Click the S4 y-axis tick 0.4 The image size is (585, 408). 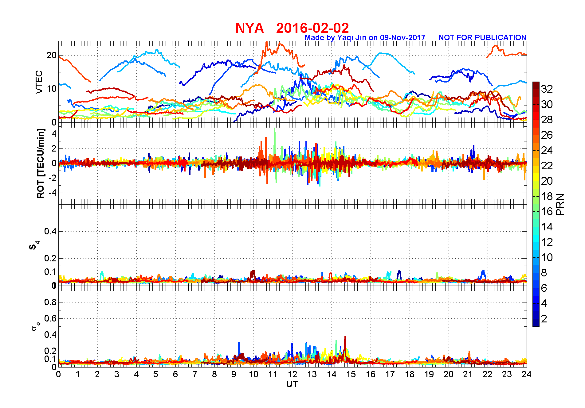(x=50, y=231)
